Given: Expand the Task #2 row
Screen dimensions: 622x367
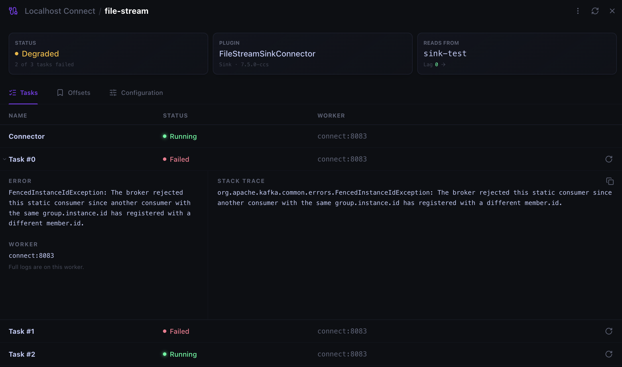Looking at the screenshot, I should [311, 354].
